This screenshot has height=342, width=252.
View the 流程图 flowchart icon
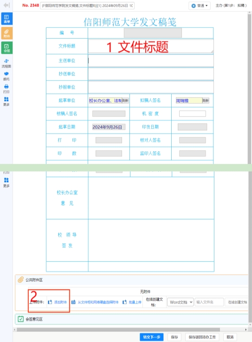(6, 63)
